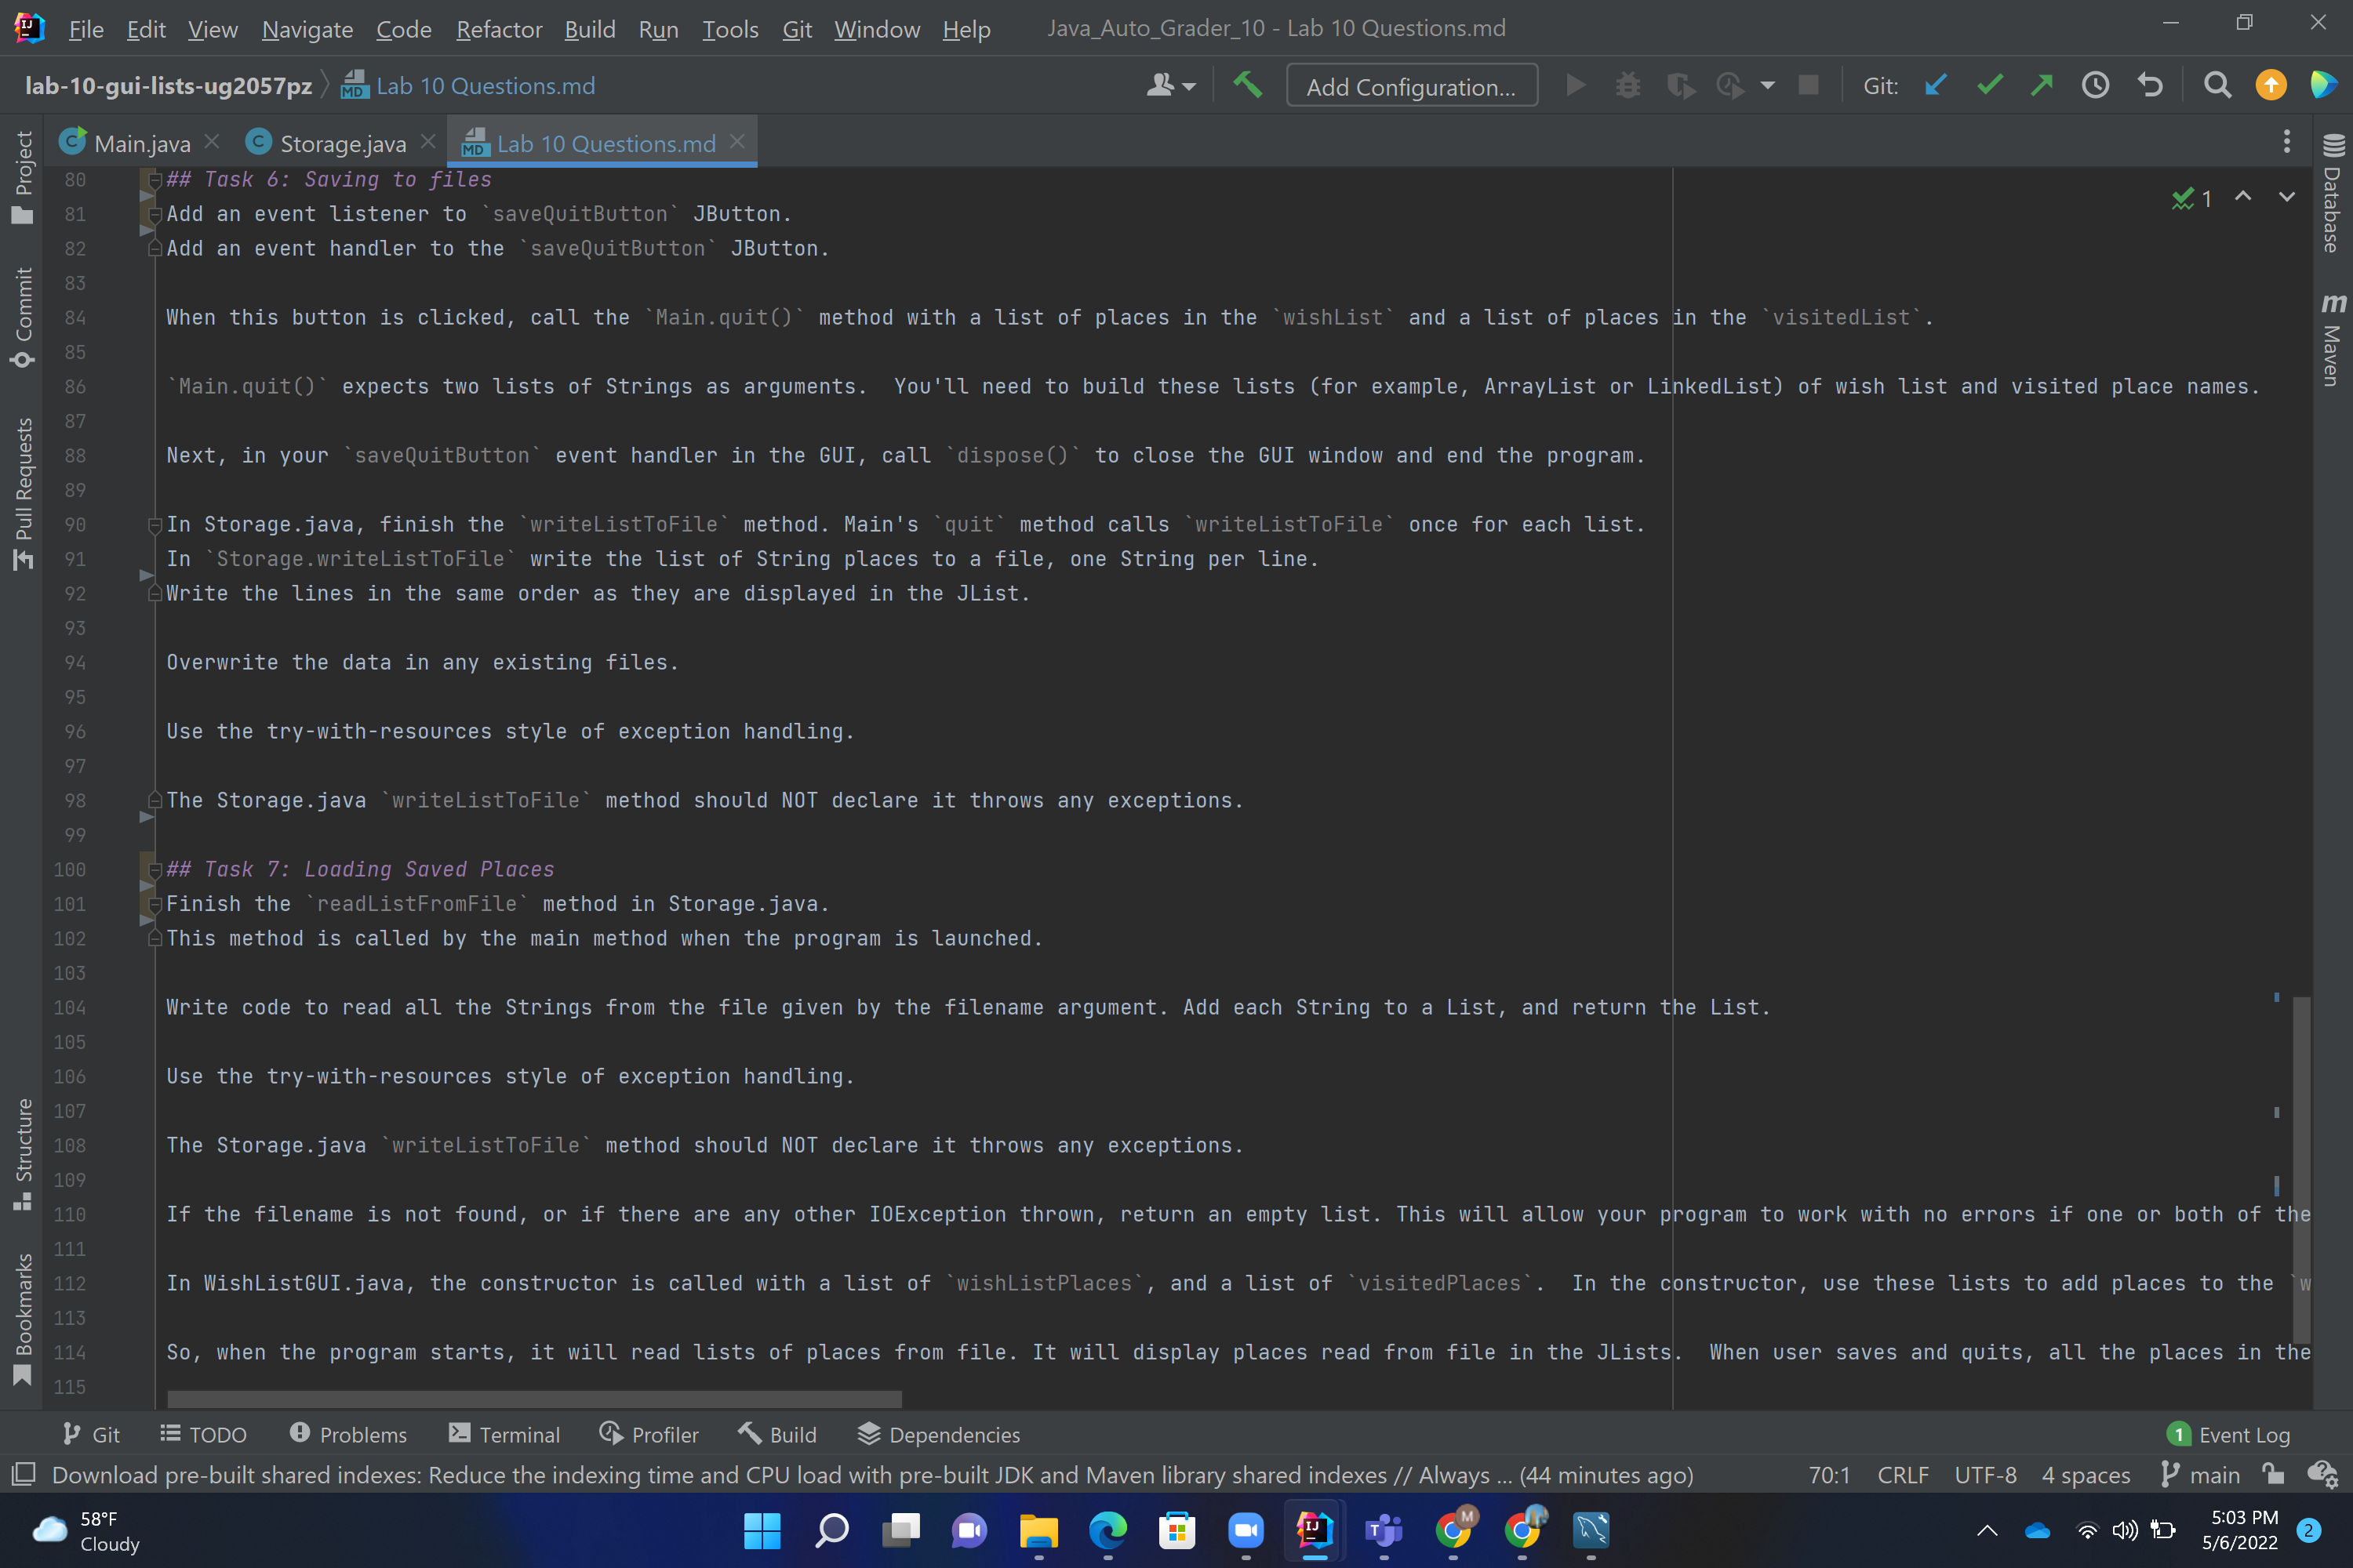This screenshot has height=1568, width=2353.
Task: Open recent locations with the clock icon
Action: click(2096, 85)
